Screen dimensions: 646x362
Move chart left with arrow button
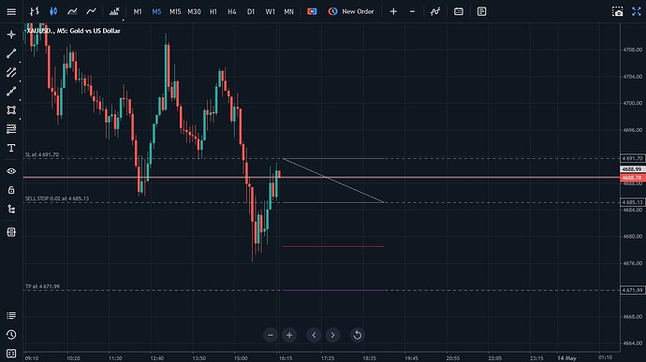[314, 335]
